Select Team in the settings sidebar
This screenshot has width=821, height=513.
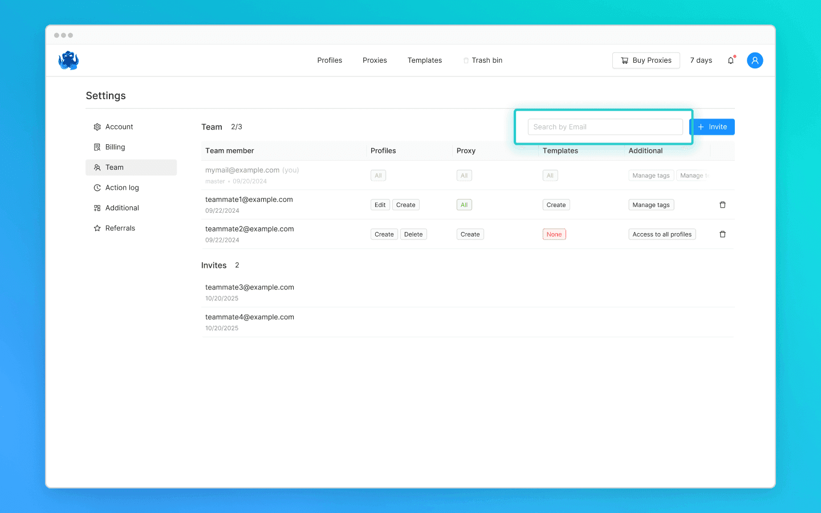pyautogui.click(x=131, y=168)
